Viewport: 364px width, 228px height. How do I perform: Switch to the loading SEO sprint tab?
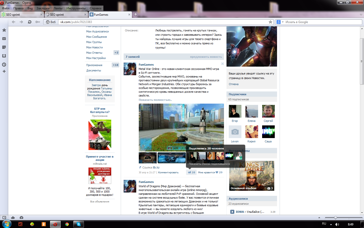(x=66, y=15)
